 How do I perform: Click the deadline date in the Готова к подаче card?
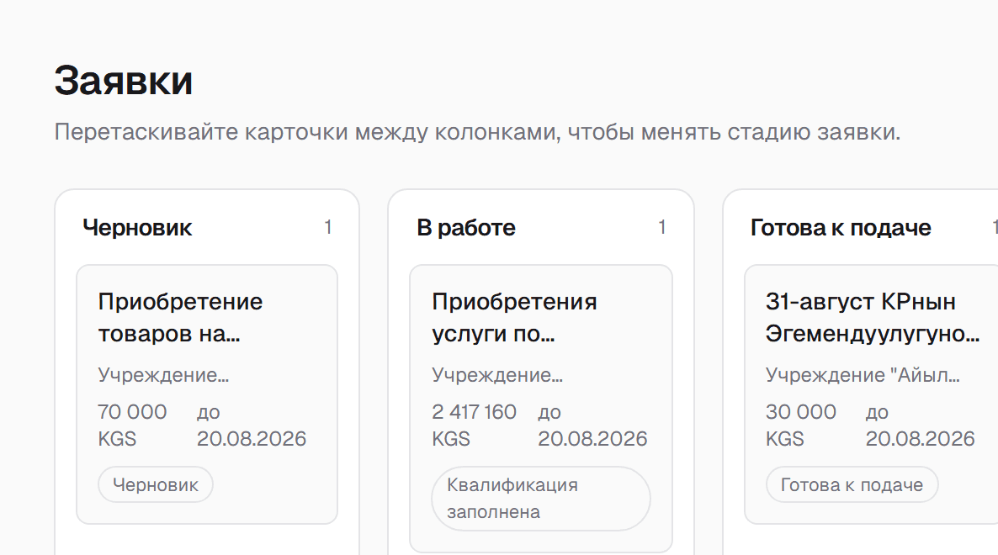coord(921,425)
